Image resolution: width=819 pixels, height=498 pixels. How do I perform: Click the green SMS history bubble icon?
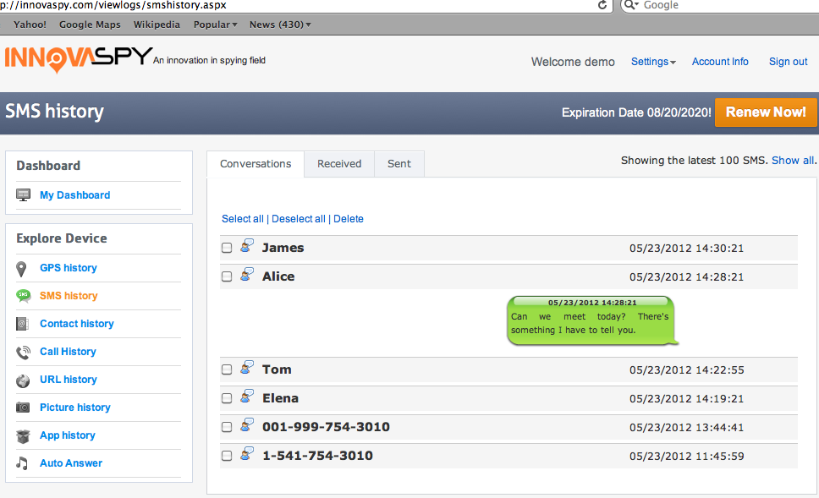23,296
